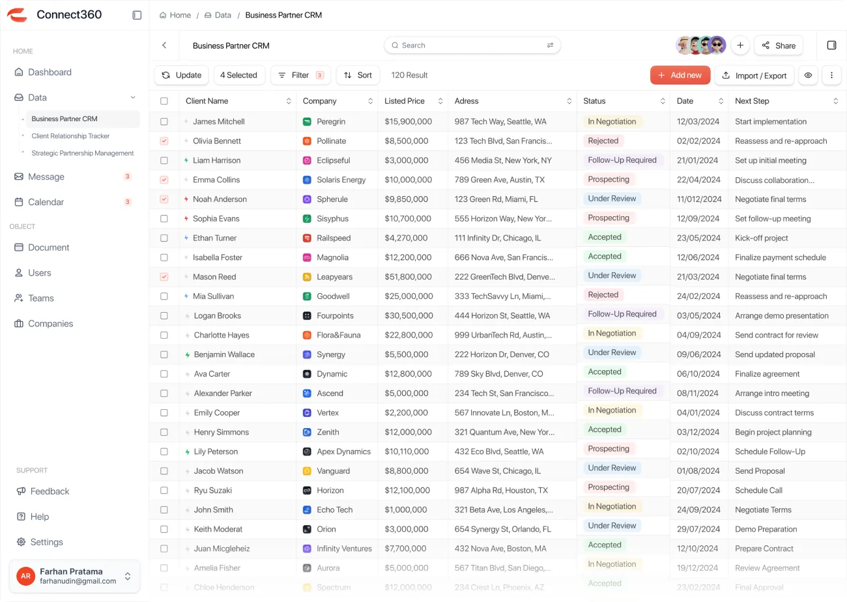Go back using the left chevron arrow
The image size is (847, 602).
[164, 46]
